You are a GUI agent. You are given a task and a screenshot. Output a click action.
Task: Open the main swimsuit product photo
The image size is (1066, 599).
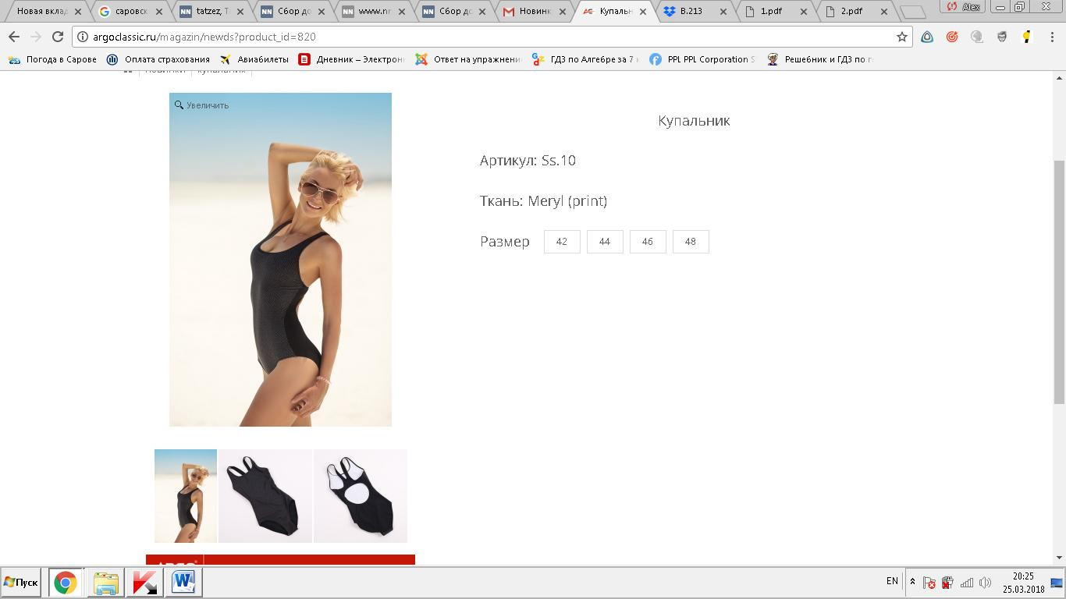point(280,260)
